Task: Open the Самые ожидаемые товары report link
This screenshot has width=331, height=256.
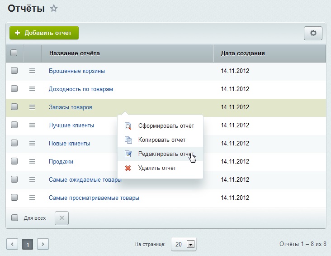Action: point(85,180)
